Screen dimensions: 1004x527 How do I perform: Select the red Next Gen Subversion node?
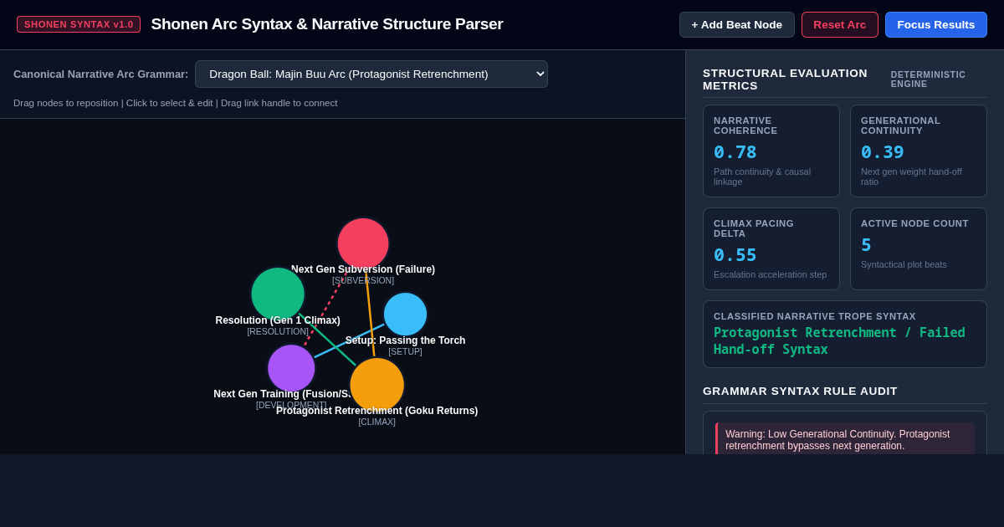363,243
